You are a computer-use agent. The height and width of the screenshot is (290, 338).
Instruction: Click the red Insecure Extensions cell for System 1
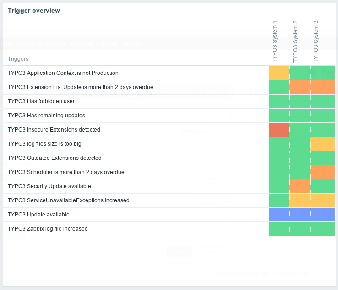(279, 130)
